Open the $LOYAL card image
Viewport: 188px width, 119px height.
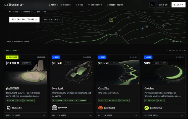[x=72, y=72]
